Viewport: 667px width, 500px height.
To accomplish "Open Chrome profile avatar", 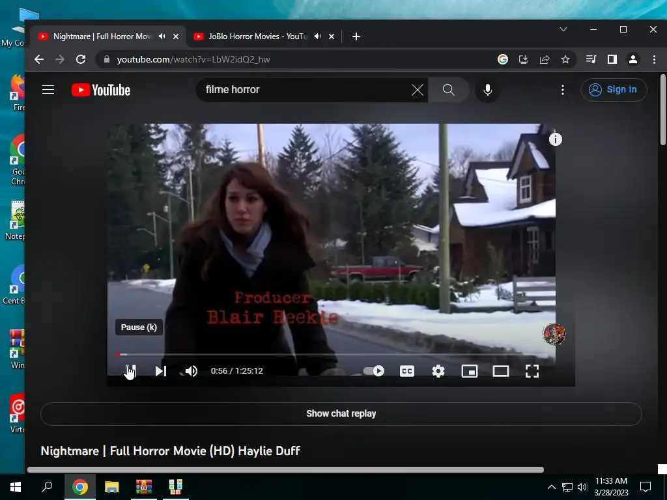I will [633, 59].
